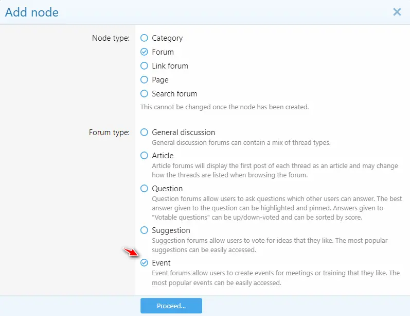Pick the checked Event forum type radio

point(144,263)
